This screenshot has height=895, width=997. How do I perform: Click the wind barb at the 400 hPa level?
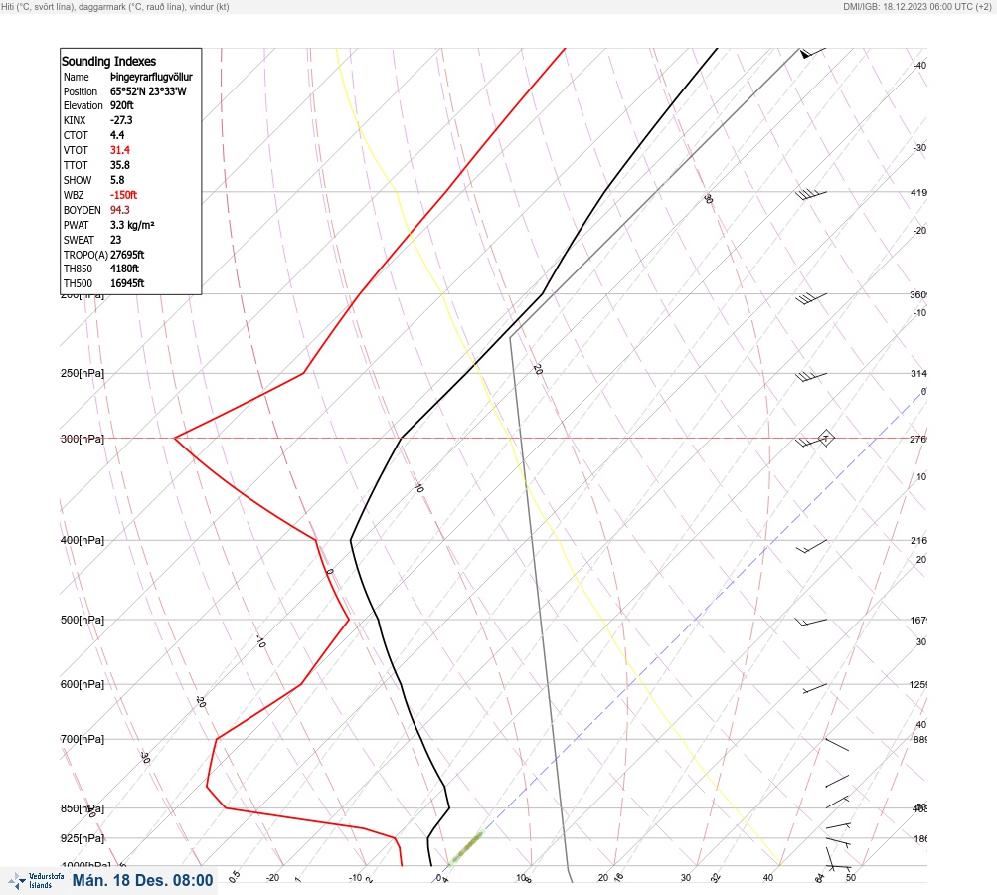point(811,546)
